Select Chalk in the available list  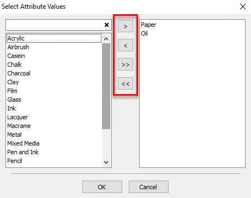click(54, 65)
